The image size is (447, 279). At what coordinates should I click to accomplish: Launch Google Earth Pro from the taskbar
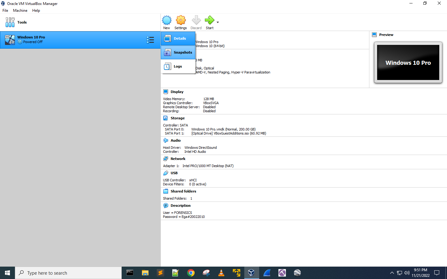coord(297,273)
